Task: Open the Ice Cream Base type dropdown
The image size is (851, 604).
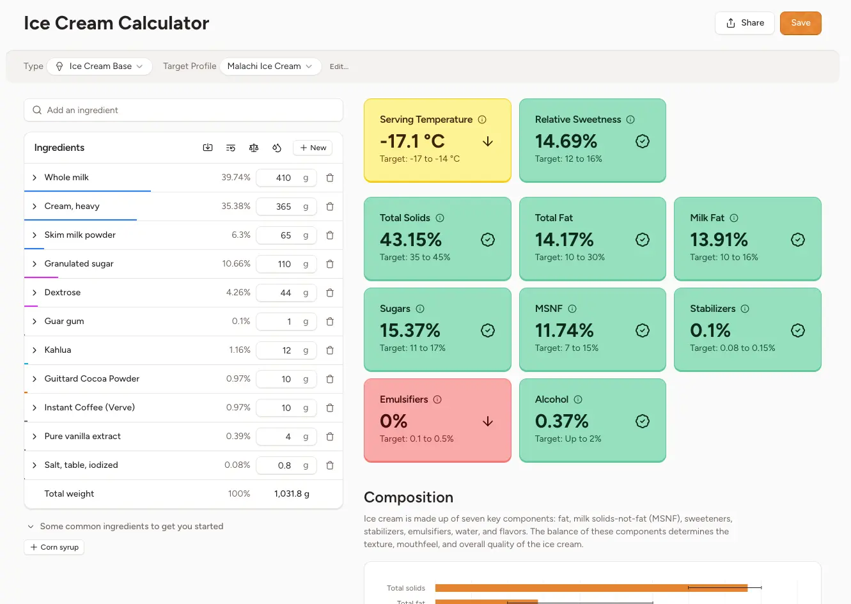Action: coord(99,66)
